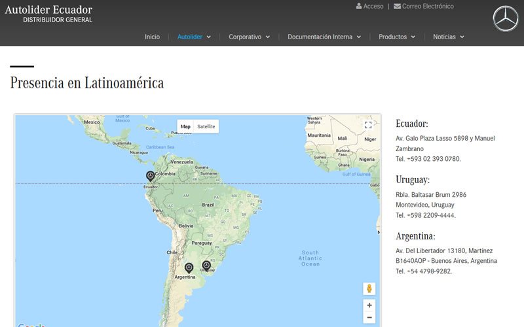Switch map to Map view
Viewport: 524px width, 327px height.
(x=185, y=126)
